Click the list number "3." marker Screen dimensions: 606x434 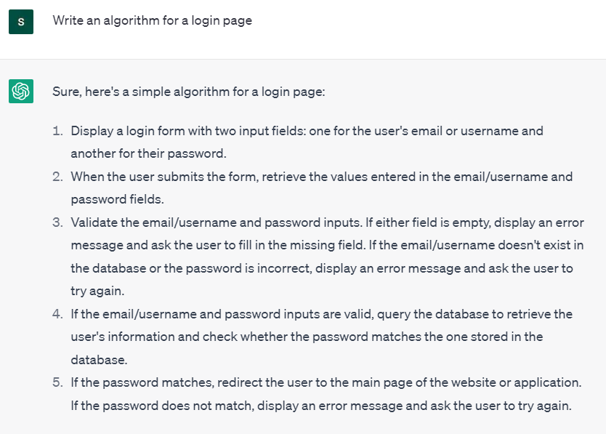57,222
